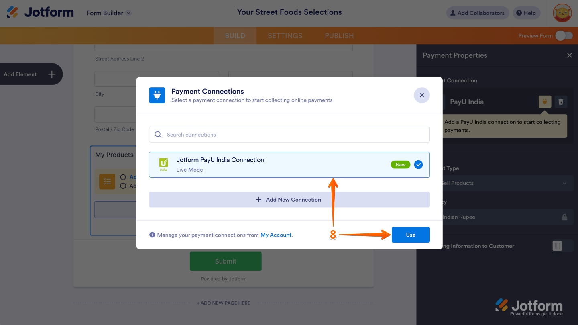This screenshot has height=325, width=578.
Task: Click the orange My Products list icon
Action: (x=107, y=182)
